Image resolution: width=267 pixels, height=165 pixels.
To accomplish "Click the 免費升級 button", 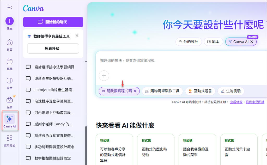I will (53, 48).
